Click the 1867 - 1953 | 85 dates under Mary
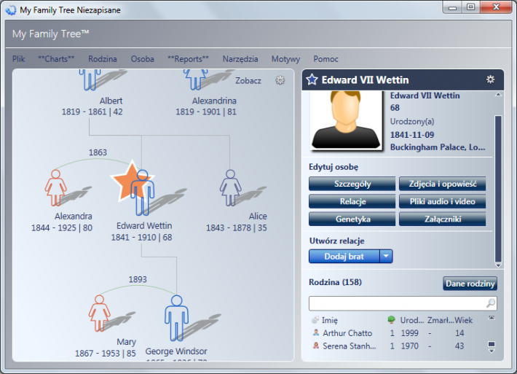This screenshot has width=517, height=374. (105, 353)
